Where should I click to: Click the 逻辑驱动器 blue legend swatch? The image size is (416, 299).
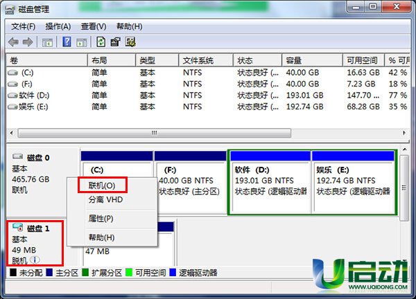[173, 272]
